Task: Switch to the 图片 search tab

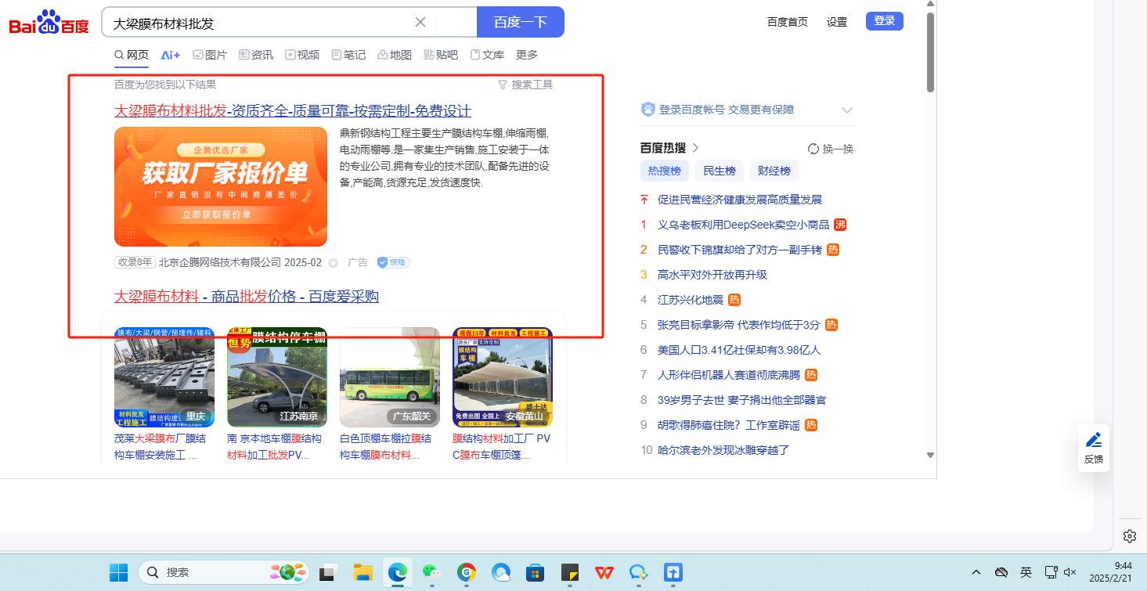Action: (210, 55)
